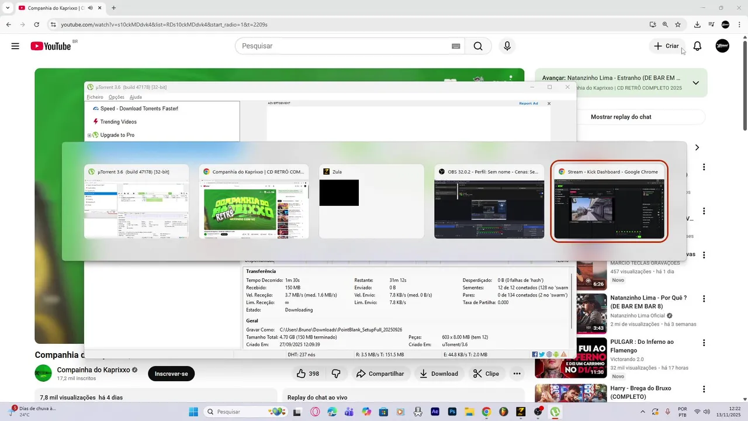Click the YouTube Download button
The width and height of the screenshot is (748, 421).
point(439,374)
